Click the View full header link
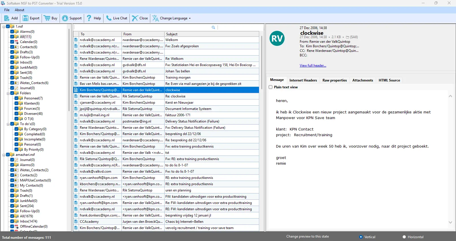The height and width of the screenshot is (241, 456). point(313,66)
